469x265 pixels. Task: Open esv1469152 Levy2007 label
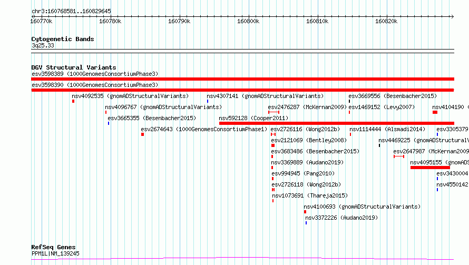tap(382, 107)
